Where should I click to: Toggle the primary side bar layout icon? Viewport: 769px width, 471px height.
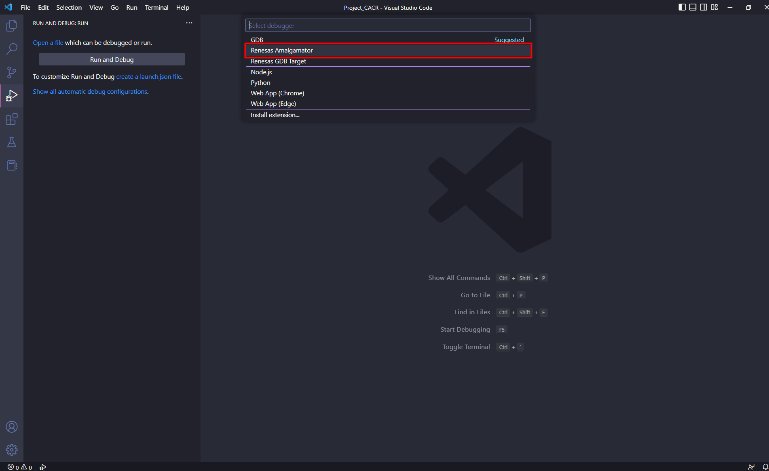tap(682, 7)
